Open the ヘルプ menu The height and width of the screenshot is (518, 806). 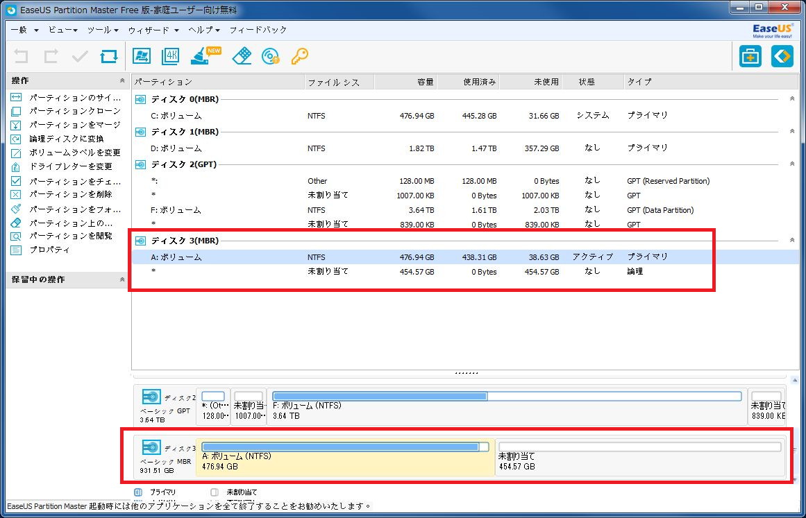tap(204, 30)
